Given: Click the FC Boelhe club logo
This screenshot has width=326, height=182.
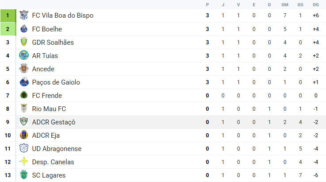Looking at the screenshot, I should [x=24, y=29].
